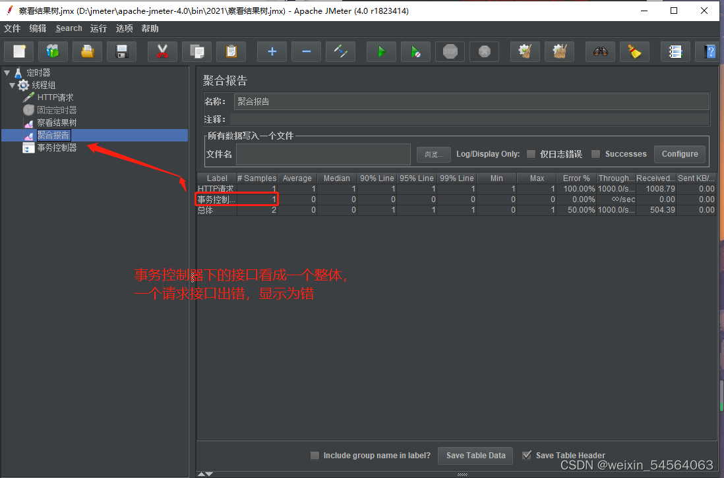The height and width of the screenshot is (478, 724).
Task: Save test plan with floppy disk icon
Action: [x=122, y=51]
